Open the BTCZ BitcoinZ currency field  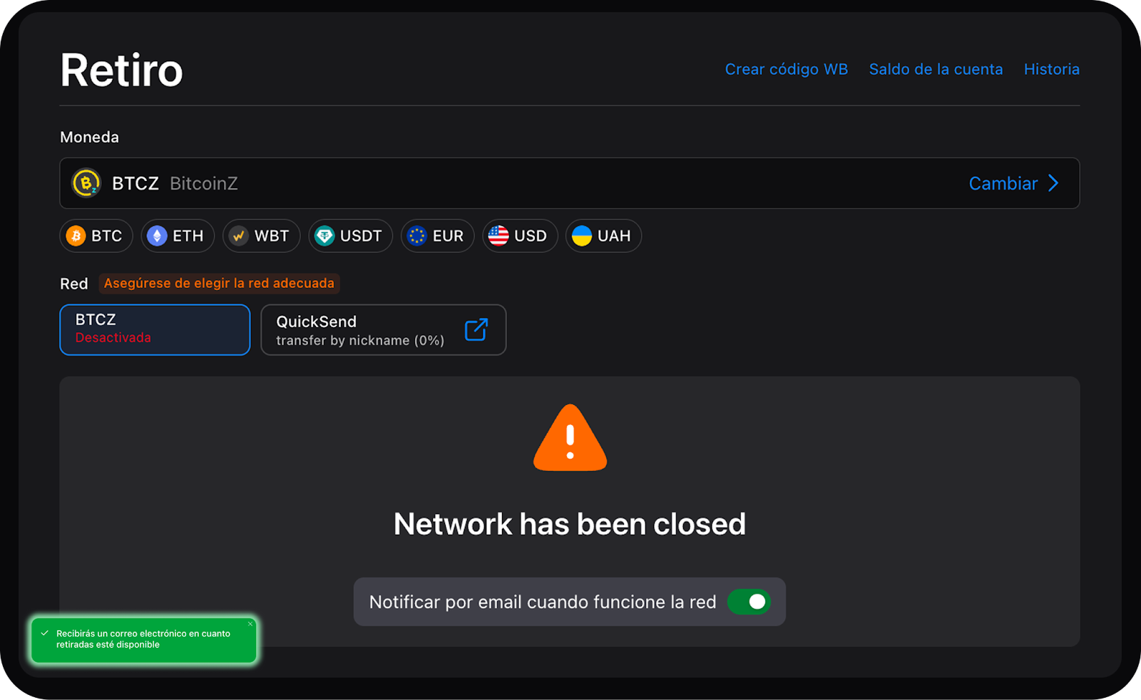[x=569, y=183]
